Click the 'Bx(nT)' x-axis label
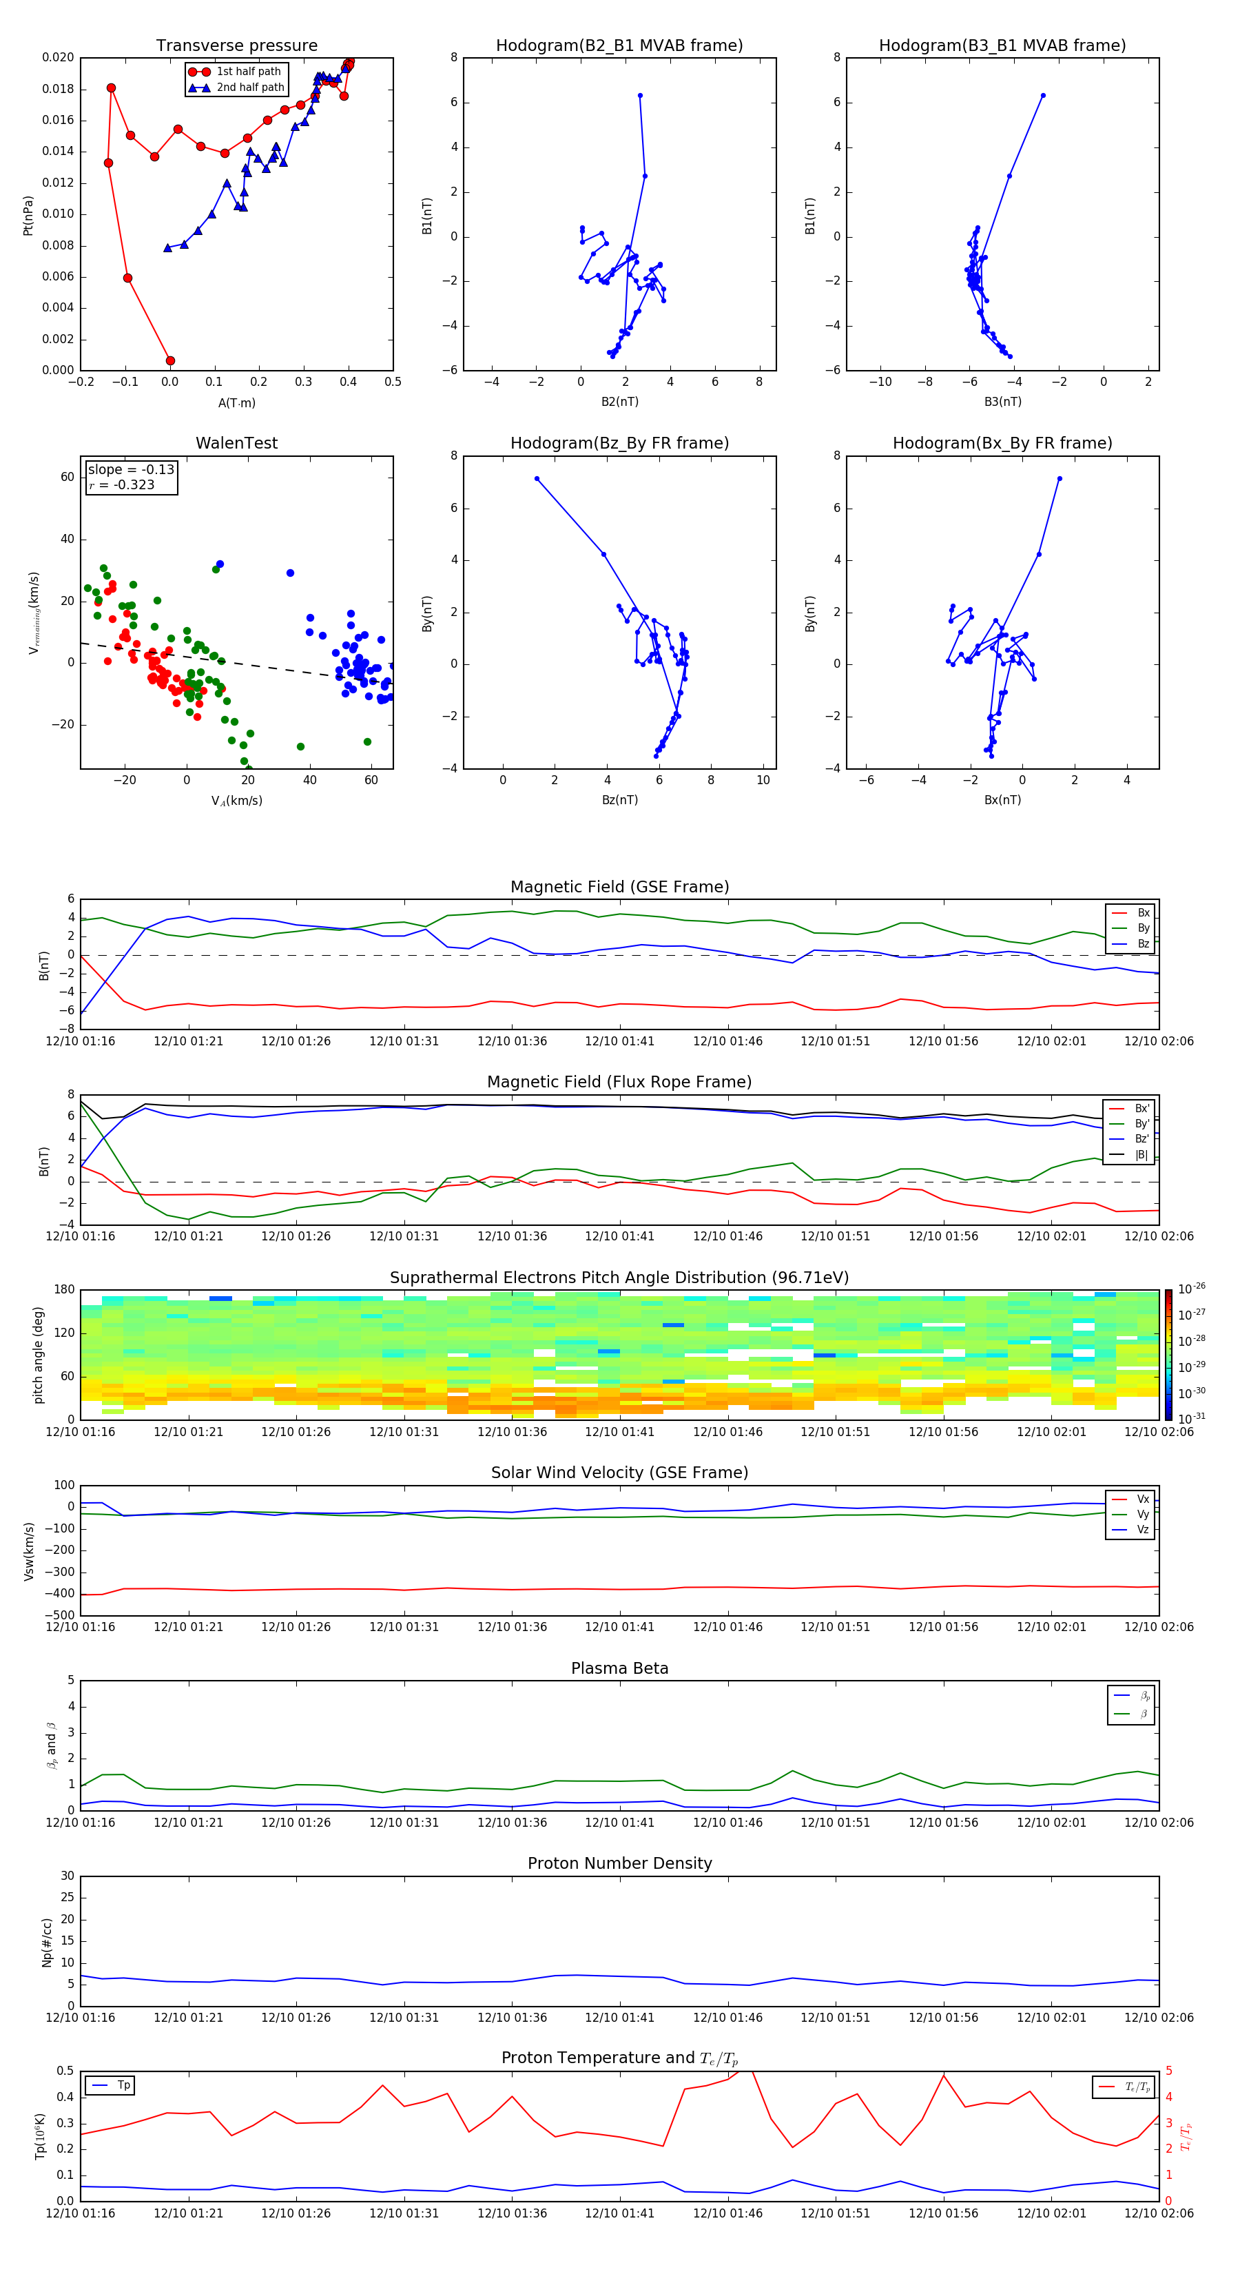Image resolution: width=1240 pixels, height=2274 pixels. click(x=1002, y=800)
